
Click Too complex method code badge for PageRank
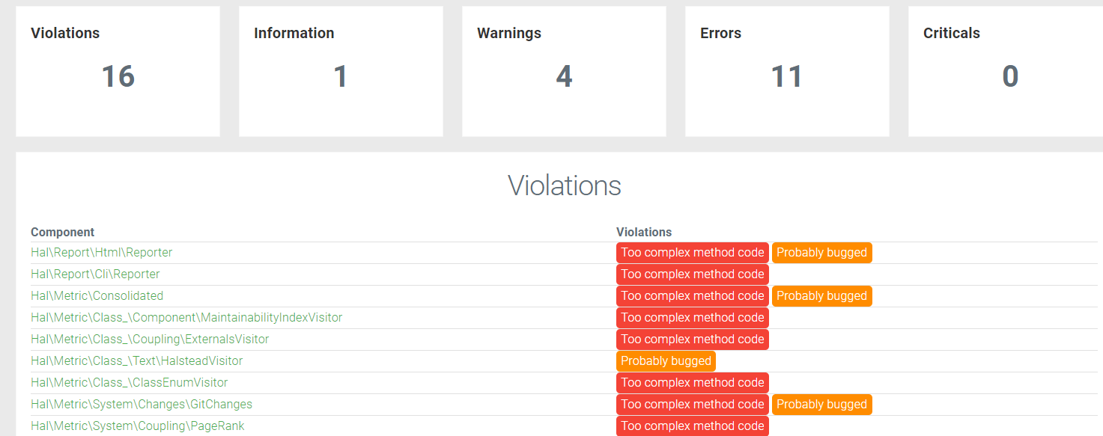point(692,426)
